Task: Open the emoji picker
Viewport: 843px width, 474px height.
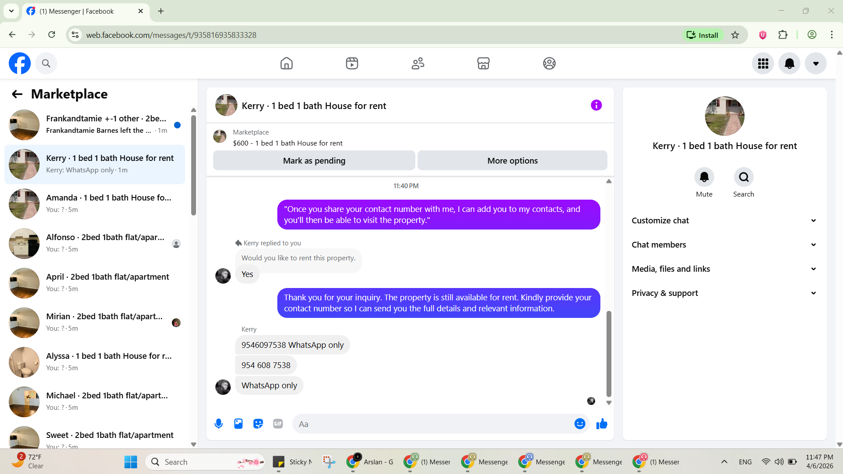Action: (580, 424)
